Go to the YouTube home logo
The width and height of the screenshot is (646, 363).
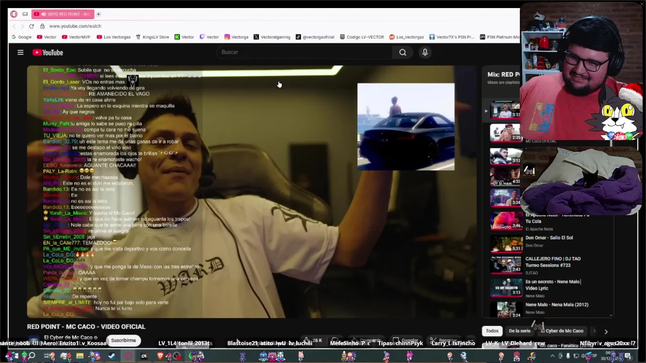(48, 52)
